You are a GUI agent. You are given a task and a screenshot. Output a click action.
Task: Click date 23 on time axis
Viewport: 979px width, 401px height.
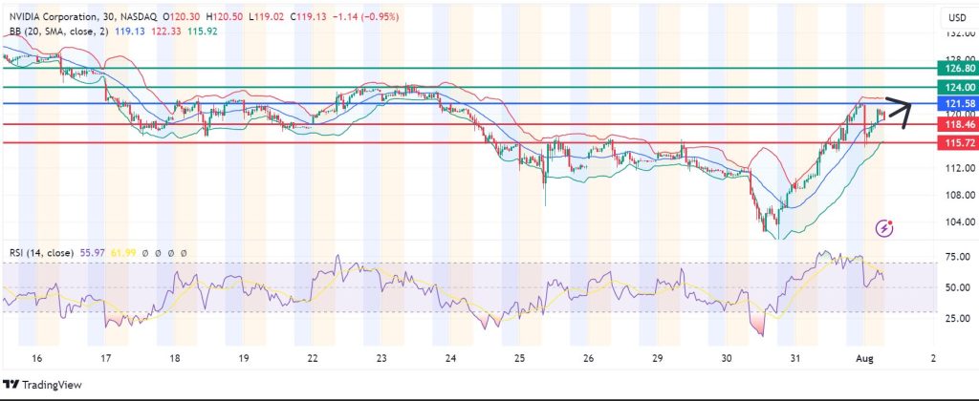tap(381, 359)
